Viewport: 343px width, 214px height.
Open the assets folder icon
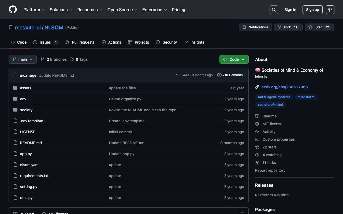[x=15, y=88]
